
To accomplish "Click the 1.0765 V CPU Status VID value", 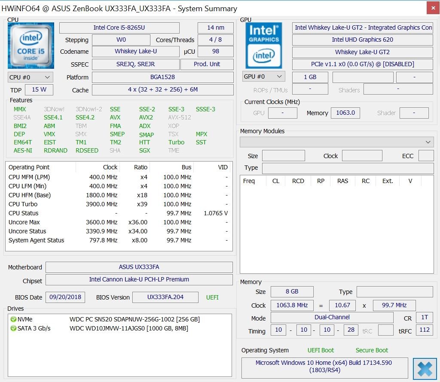I will click(216, 213).
